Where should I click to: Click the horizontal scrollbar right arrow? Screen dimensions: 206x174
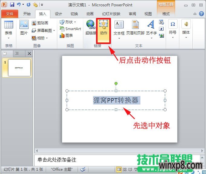coord(202,151)
